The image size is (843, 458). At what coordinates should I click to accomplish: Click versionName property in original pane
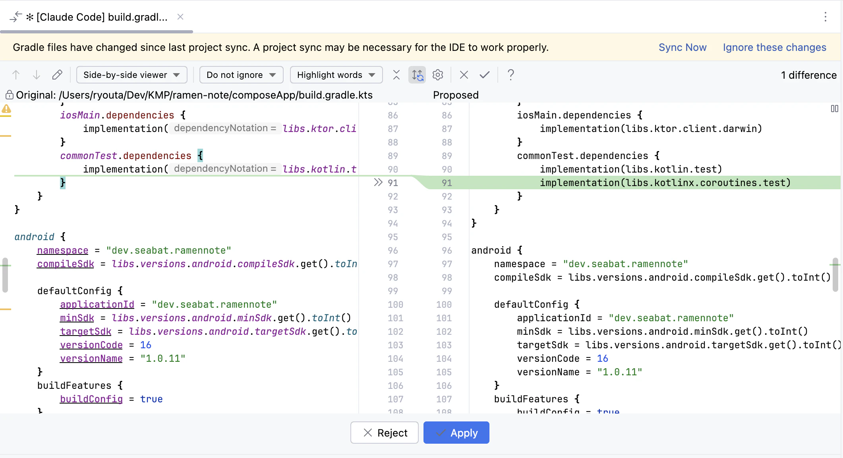[x=91, y=359]
